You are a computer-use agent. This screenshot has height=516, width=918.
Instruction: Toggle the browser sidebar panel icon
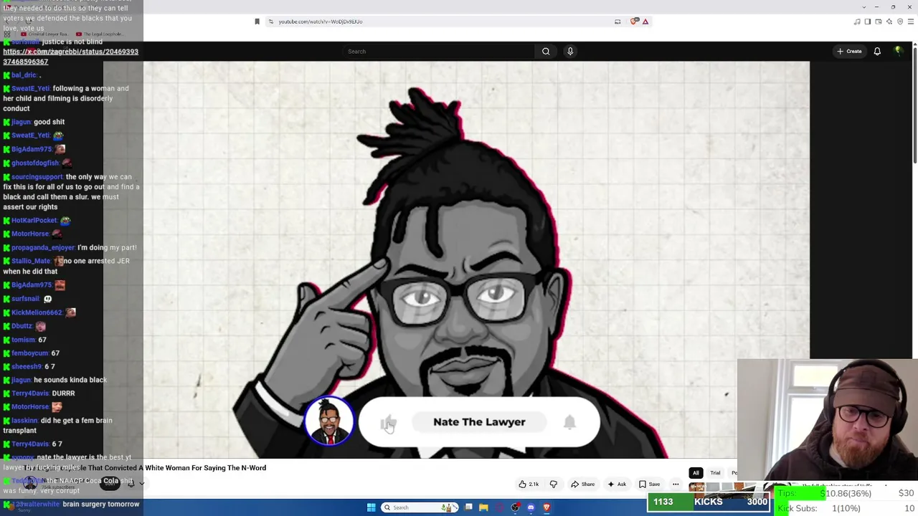pyautogui.click(x=868, y=21)
